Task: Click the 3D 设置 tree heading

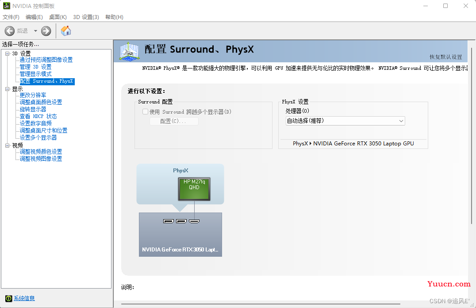Action: (x=21, y=53)
